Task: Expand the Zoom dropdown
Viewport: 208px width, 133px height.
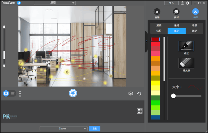Action: 63,129
